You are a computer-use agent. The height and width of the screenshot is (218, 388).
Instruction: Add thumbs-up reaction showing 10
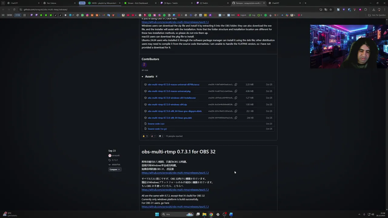(145, 136)
